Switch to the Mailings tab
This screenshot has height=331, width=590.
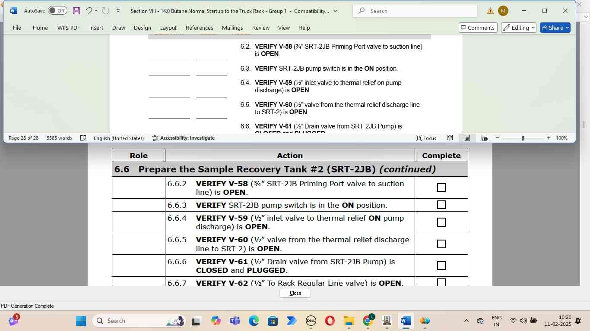232,28
